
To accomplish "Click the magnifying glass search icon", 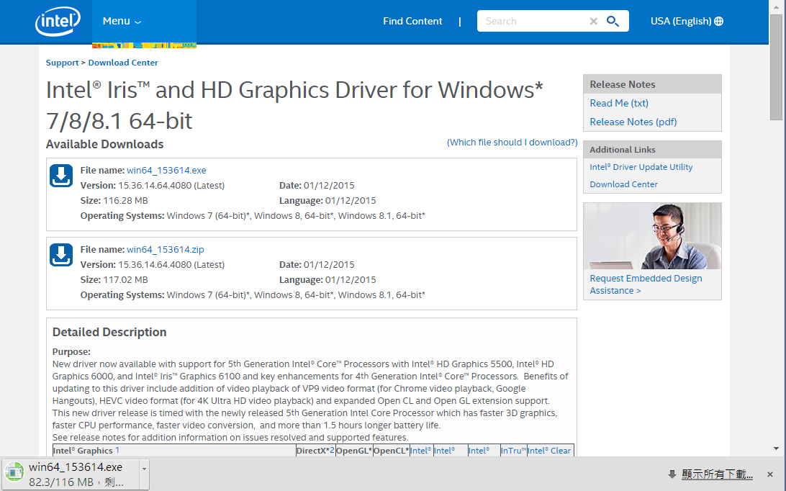I will pos(613,21).
